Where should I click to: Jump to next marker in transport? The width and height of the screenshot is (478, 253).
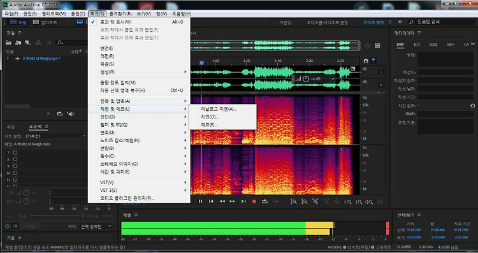tap(243, 201)
